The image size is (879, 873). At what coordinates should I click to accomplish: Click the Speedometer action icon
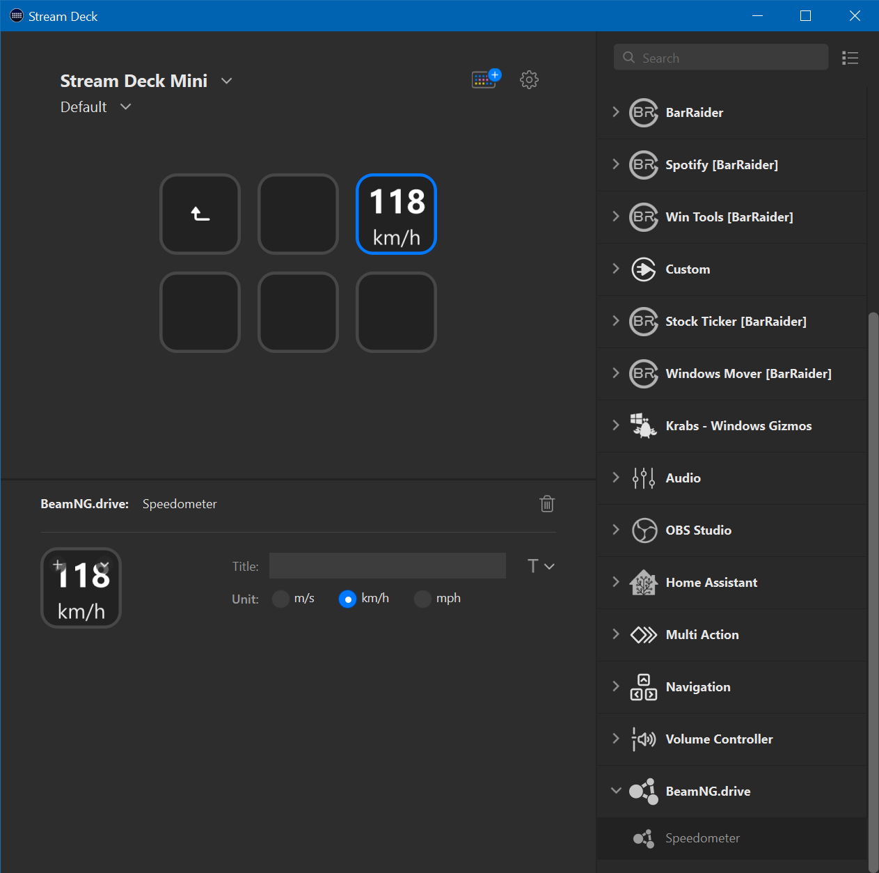click(x=644, y=838)
